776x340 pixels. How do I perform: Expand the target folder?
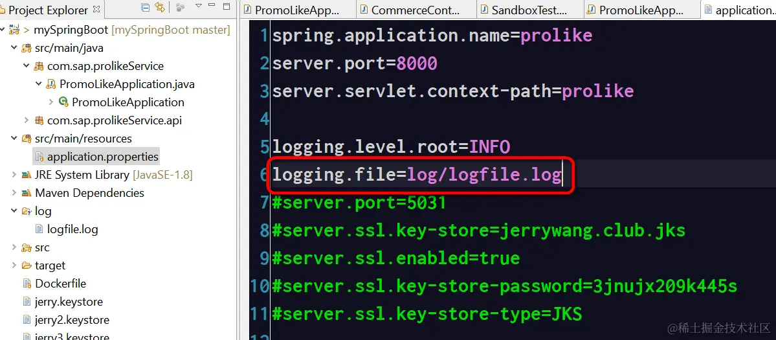point(14,266)
